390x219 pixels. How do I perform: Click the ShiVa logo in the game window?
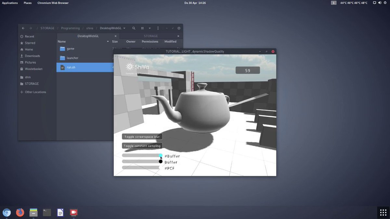pos(129,66)
